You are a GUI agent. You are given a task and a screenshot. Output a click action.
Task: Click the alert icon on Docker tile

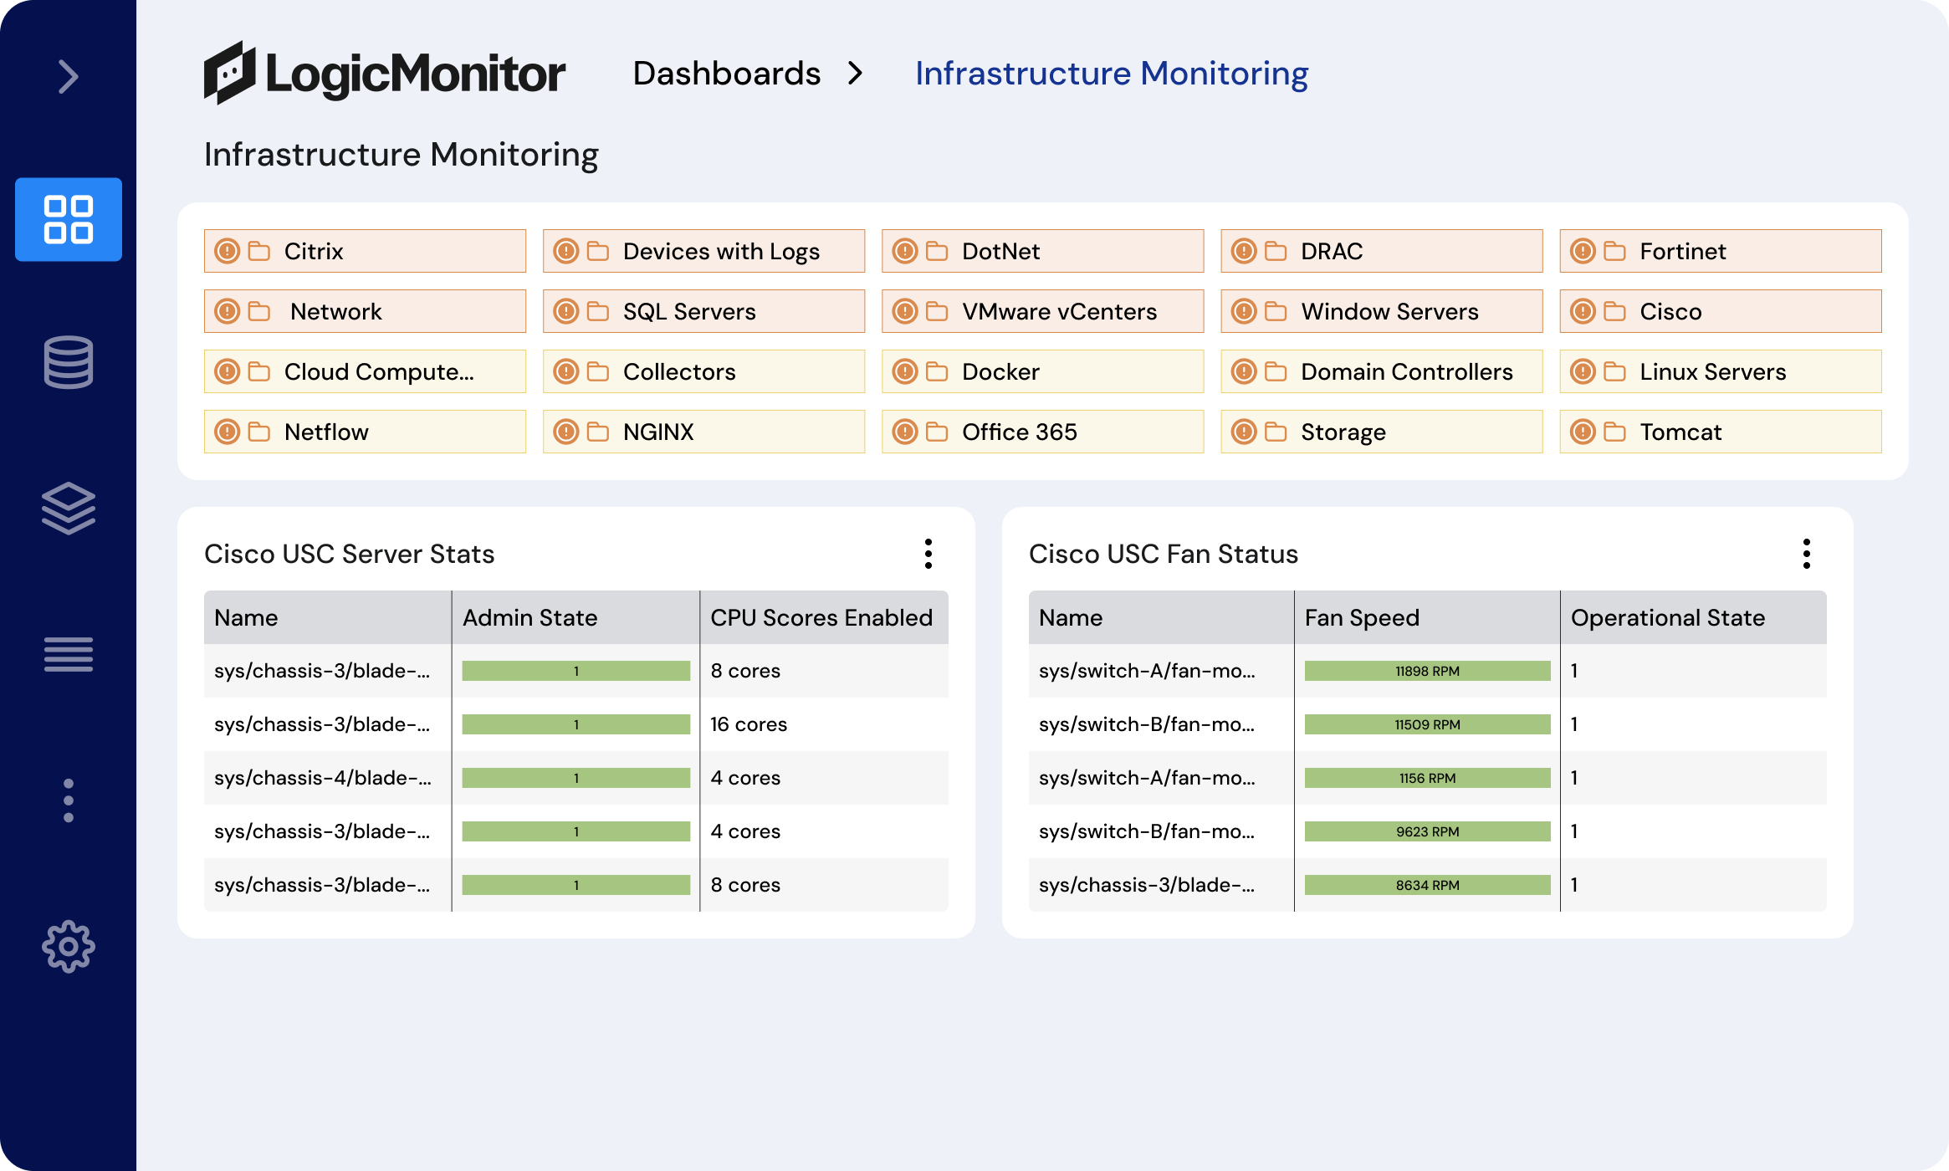(x=905, y=371)
